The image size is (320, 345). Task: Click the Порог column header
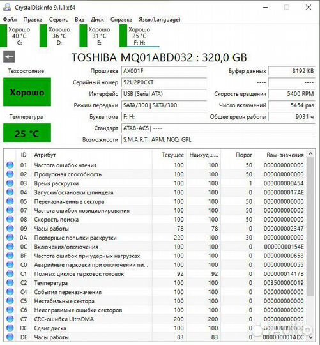click(x=238, y=155)
